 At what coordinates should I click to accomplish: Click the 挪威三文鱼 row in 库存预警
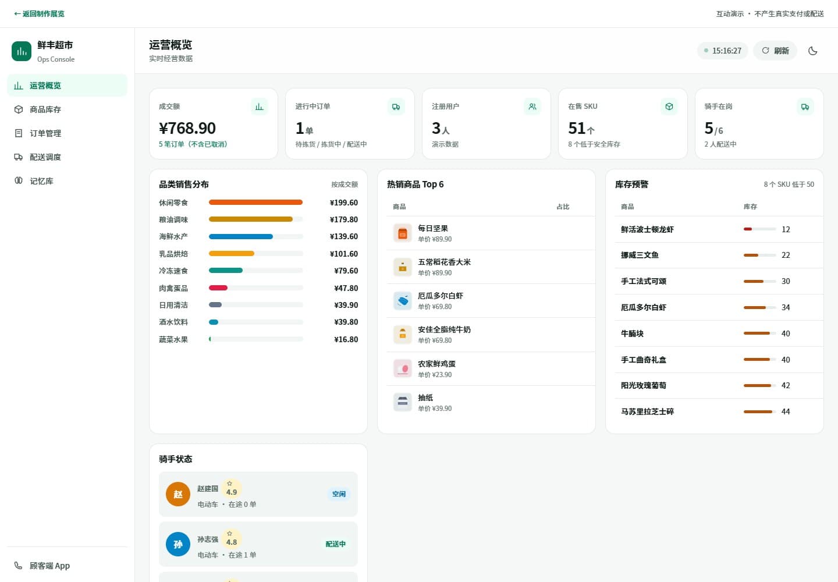pyautogui.click(x=719, y=255)
